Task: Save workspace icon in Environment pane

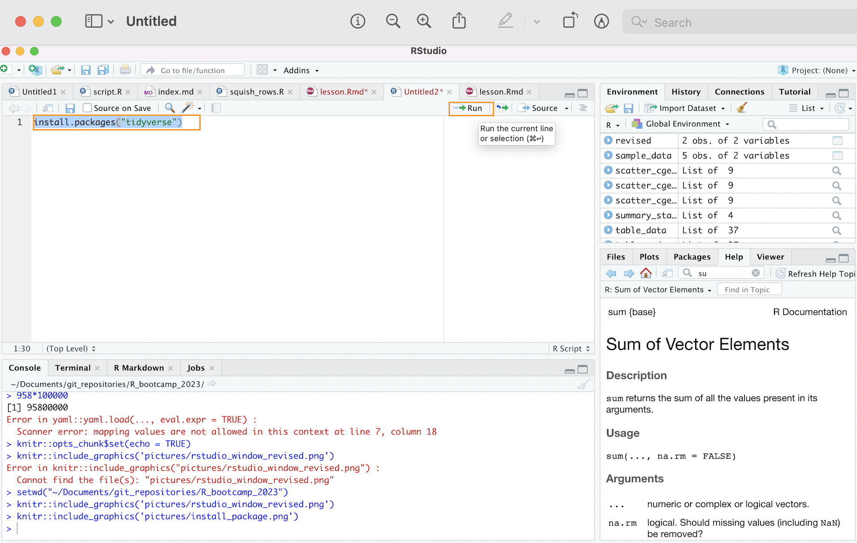Action: pos(628,108)
